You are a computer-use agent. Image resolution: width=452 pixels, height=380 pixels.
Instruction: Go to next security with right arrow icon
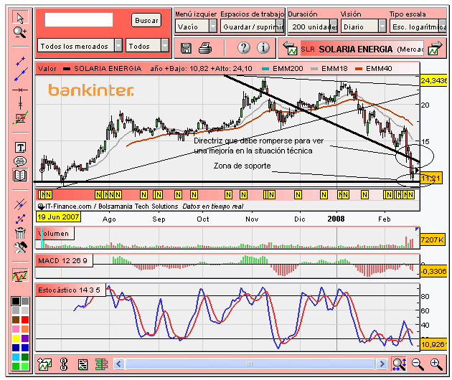click(x=435, y=48)
